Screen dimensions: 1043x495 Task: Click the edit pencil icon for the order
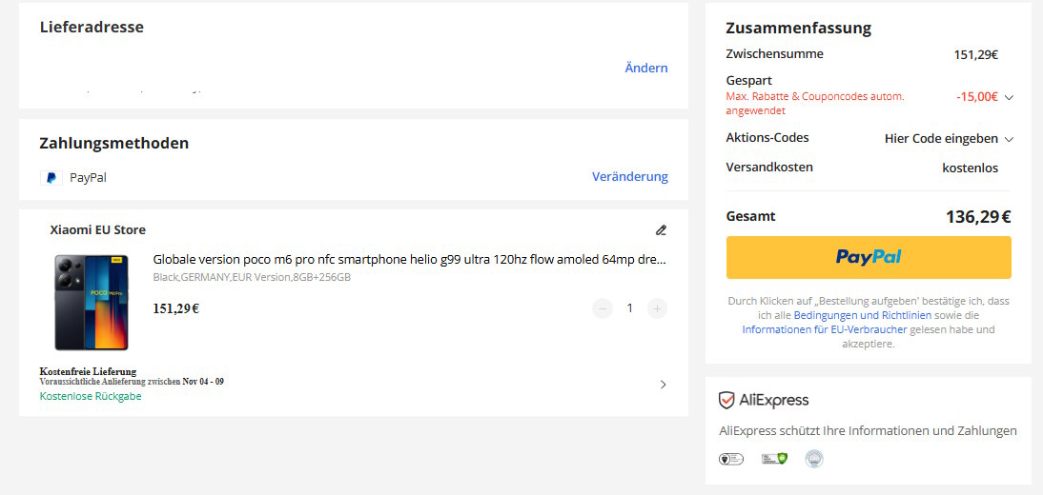pos(661,229)
